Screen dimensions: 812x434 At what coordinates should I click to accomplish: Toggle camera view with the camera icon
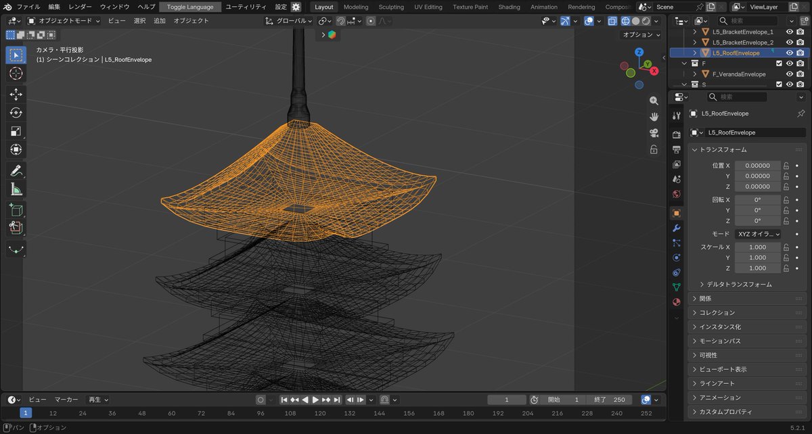[x=654, y=132]
